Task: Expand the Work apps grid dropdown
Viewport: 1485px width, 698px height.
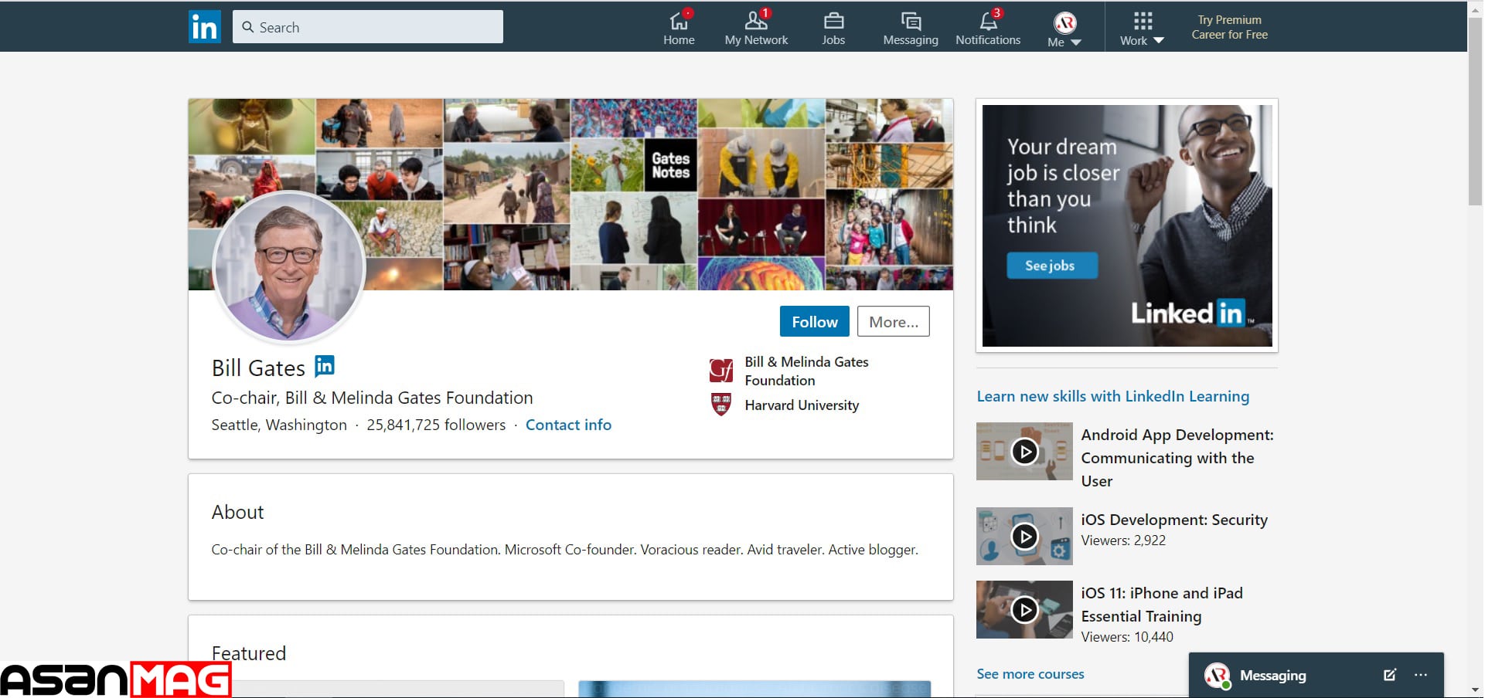Action: point(1142,29)
